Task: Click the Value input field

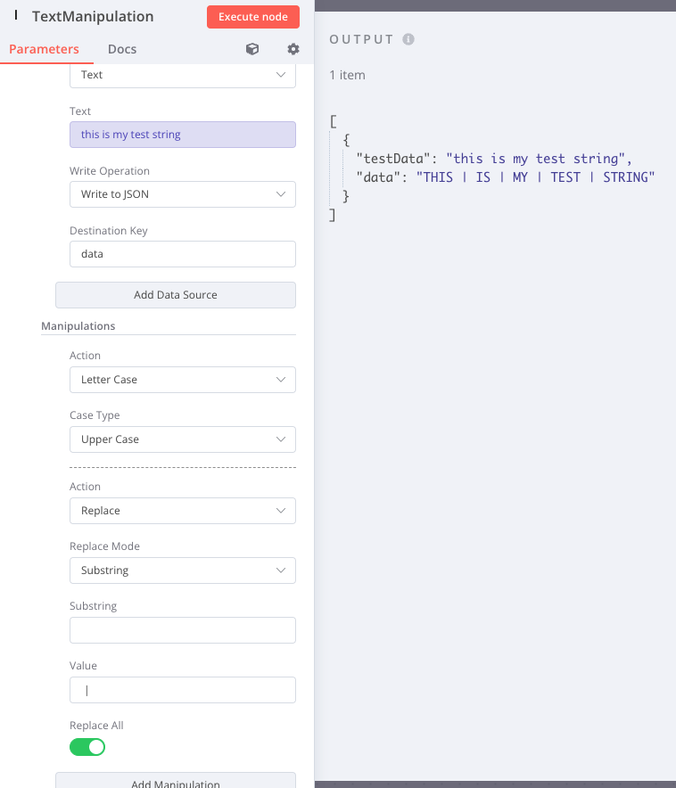Action: coord(183,690)
